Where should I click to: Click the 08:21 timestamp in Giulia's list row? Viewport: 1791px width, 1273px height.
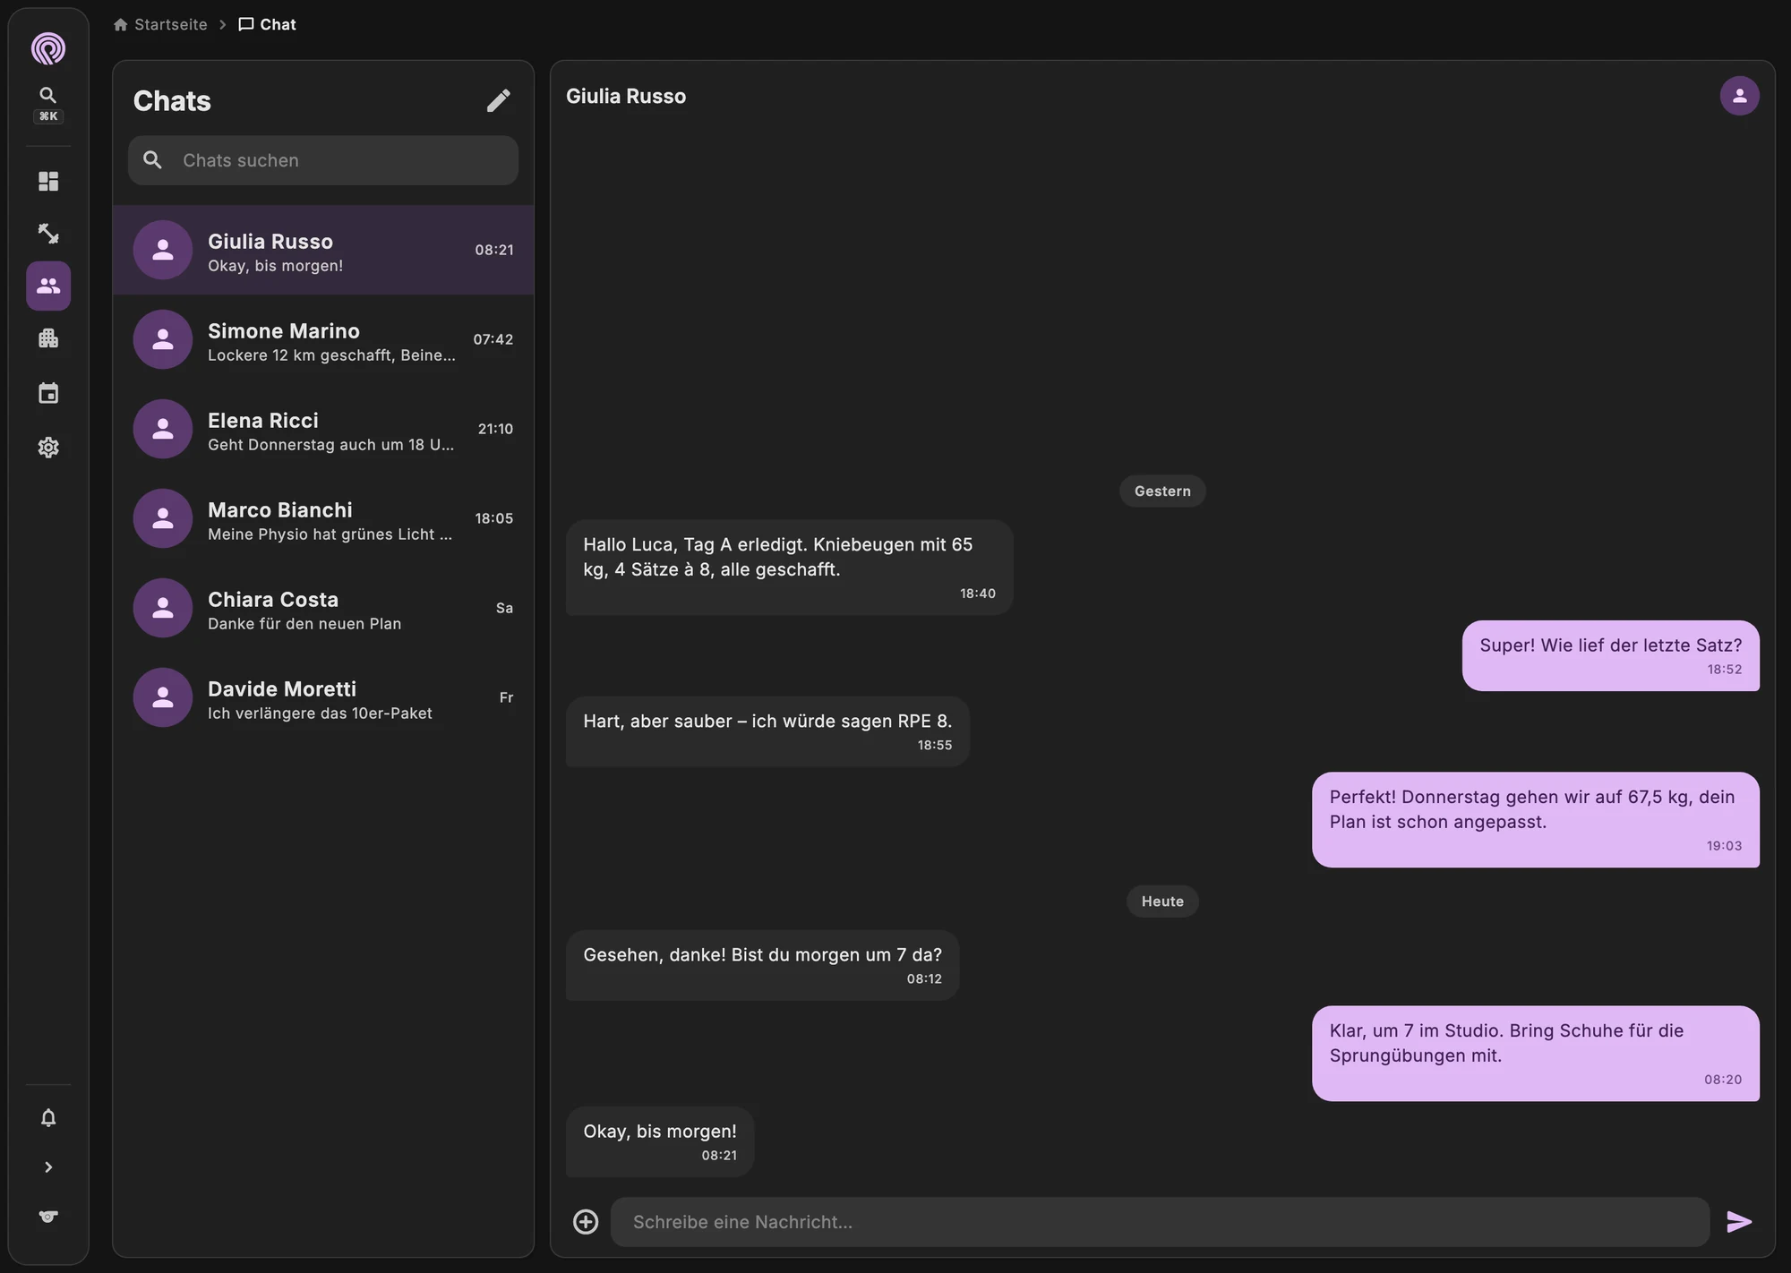(494, 250)
